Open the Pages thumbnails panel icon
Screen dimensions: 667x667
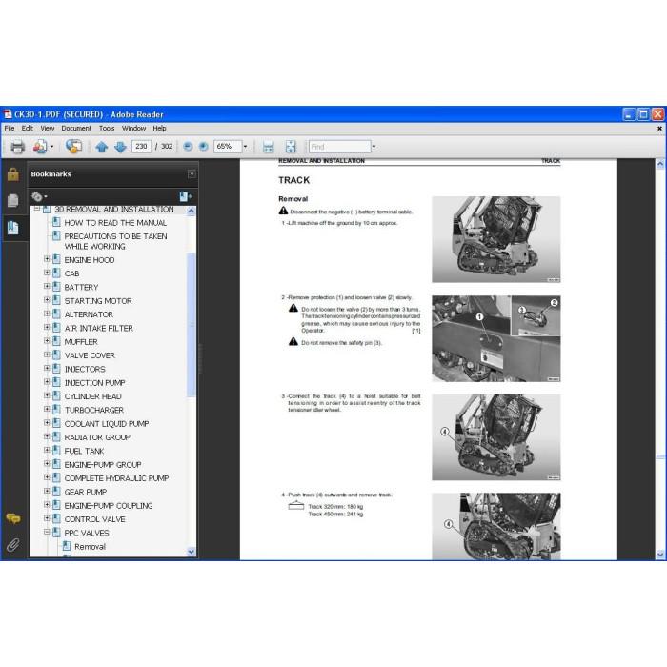coord(12,201)
